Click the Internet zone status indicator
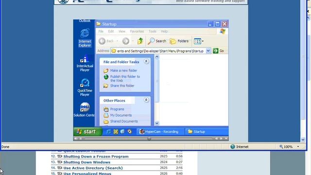 240,147
